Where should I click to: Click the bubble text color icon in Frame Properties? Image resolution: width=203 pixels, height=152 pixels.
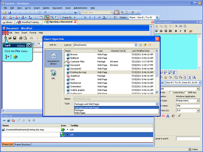pos(191,31)
